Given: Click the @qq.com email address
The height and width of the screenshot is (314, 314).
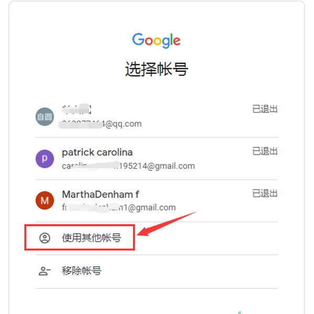Looking at the screenshot, I should tap(100, 124).
